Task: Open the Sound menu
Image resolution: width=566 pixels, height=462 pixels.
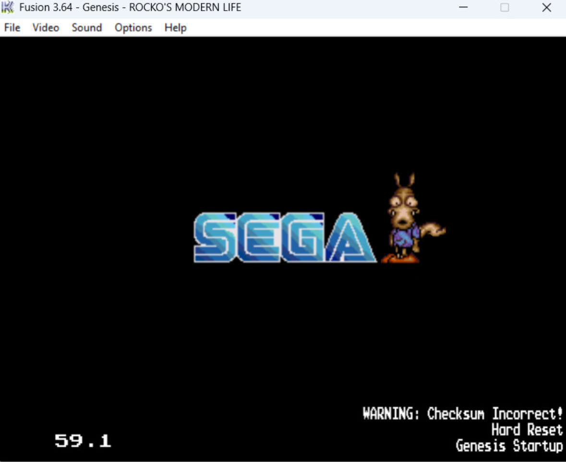Action: tap(86, 28)
